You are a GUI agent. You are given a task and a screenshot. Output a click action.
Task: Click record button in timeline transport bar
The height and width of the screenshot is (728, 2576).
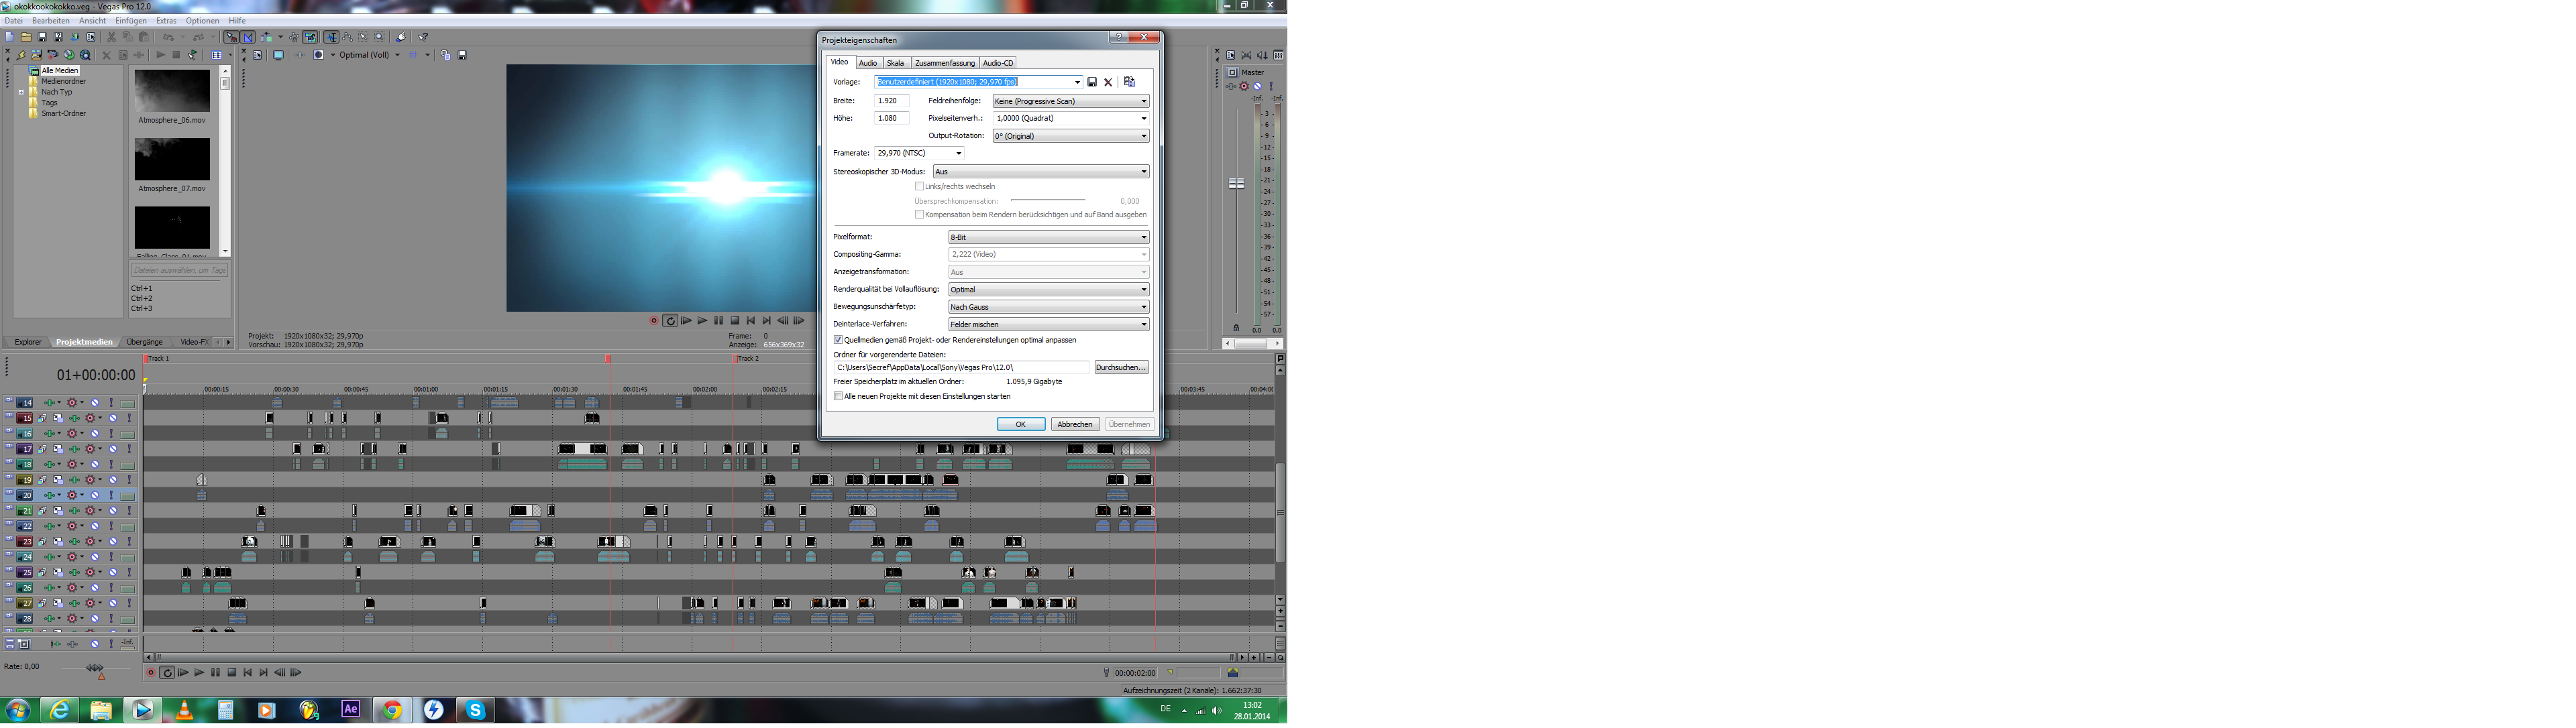[x=151, y=673]
